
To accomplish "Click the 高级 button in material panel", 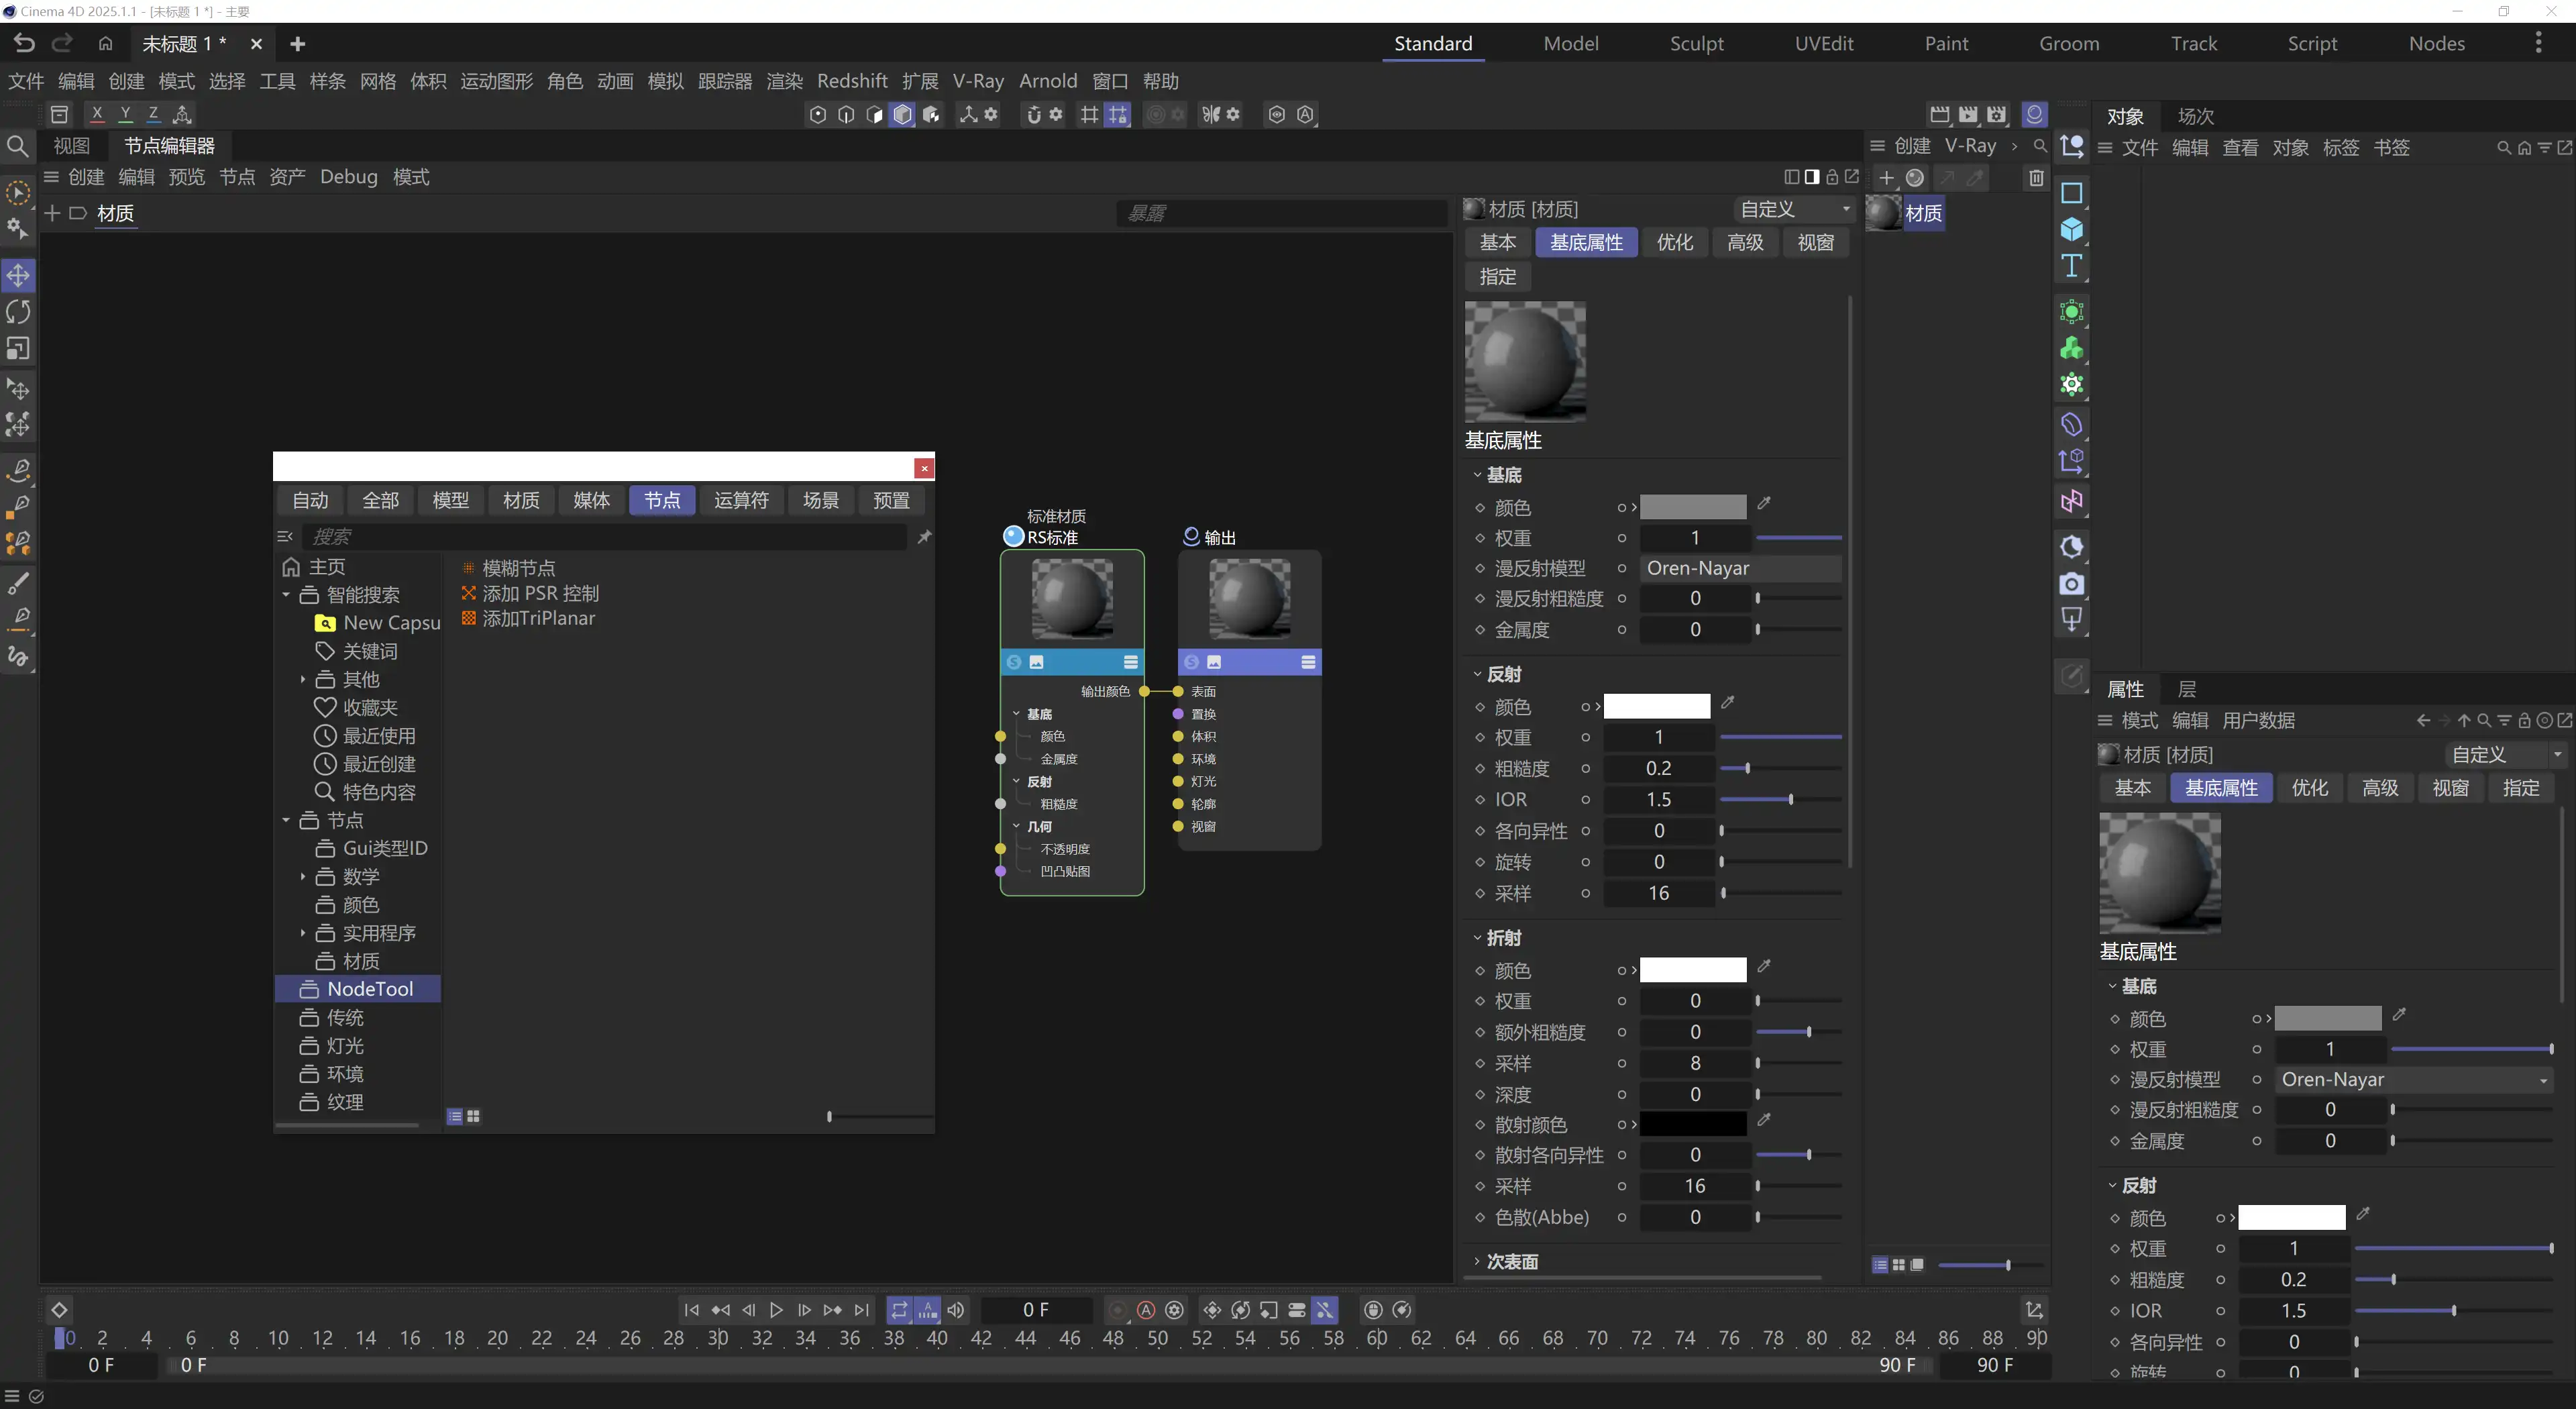I will [1745, 242].
